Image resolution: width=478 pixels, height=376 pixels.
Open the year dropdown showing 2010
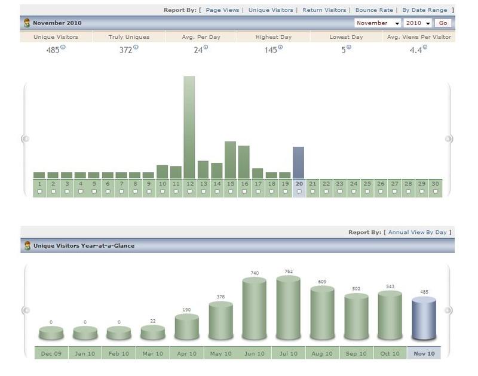coord(418,23)
